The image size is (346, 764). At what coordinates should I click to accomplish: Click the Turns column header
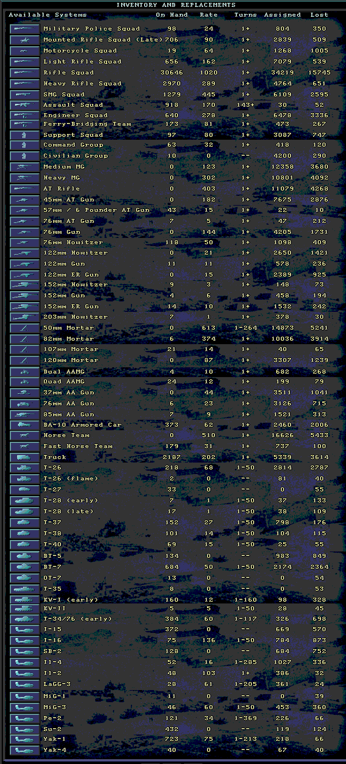click(246, 15)
